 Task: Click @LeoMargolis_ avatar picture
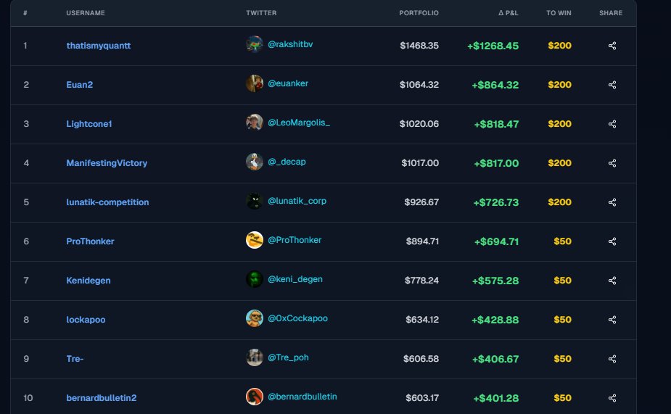pyautogui.click(x=254, y=123)
